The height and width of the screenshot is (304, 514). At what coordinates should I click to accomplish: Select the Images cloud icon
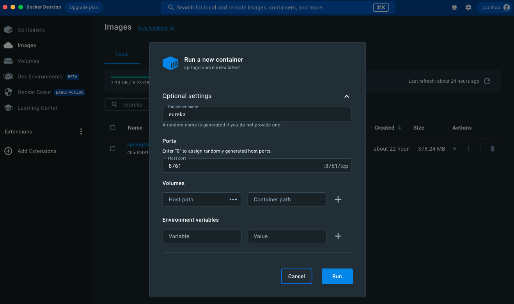pos(8,45)
